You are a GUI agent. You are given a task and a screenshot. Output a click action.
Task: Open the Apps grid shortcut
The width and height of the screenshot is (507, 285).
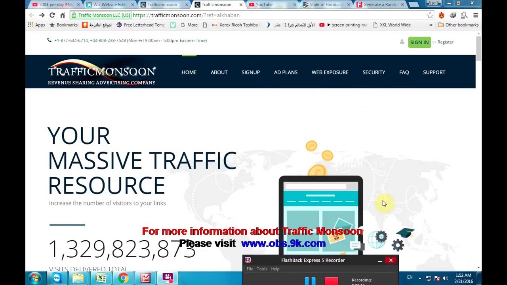pos(36,25)
